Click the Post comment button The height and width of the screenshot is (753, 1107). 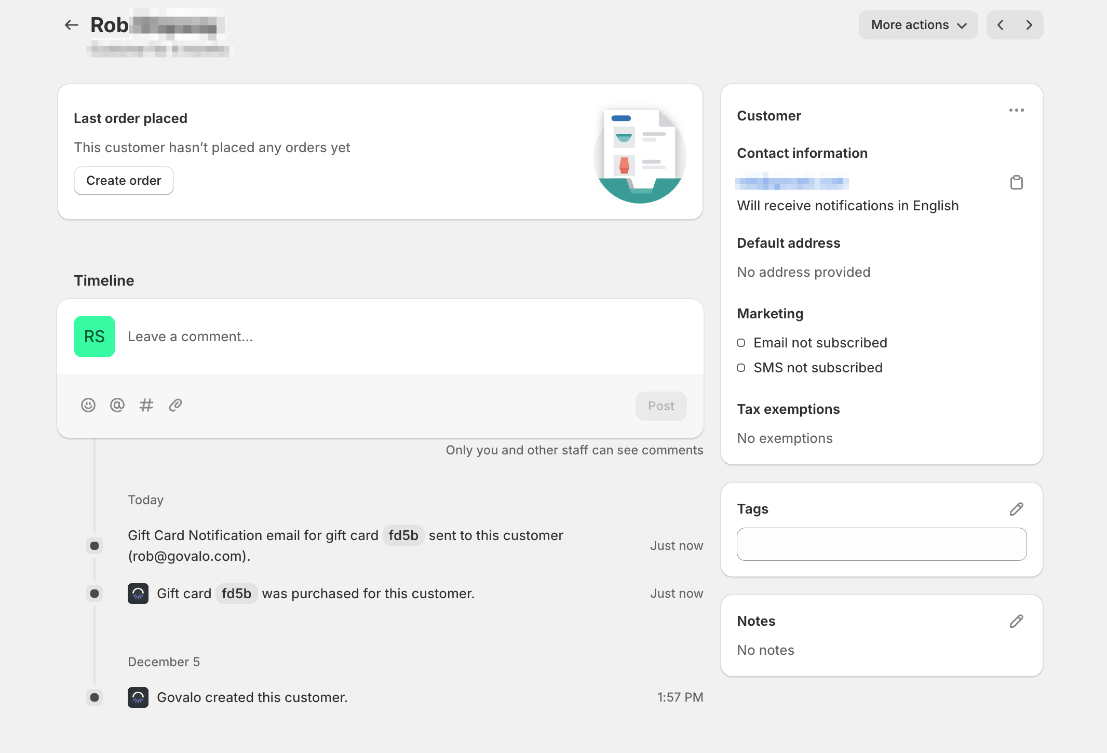coord(661,406)
